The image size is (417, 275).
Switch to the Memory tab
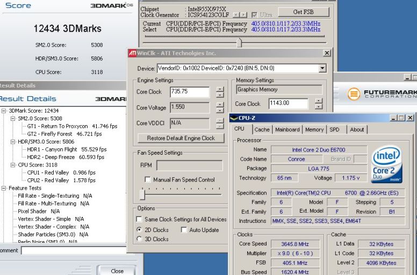click(x=314, y=129)
